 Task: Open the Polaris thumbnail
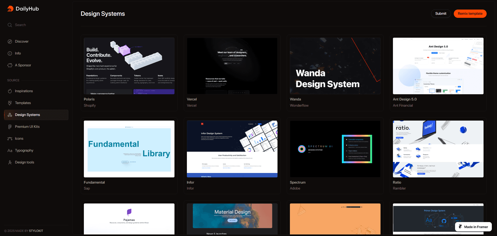pos(129,66)
